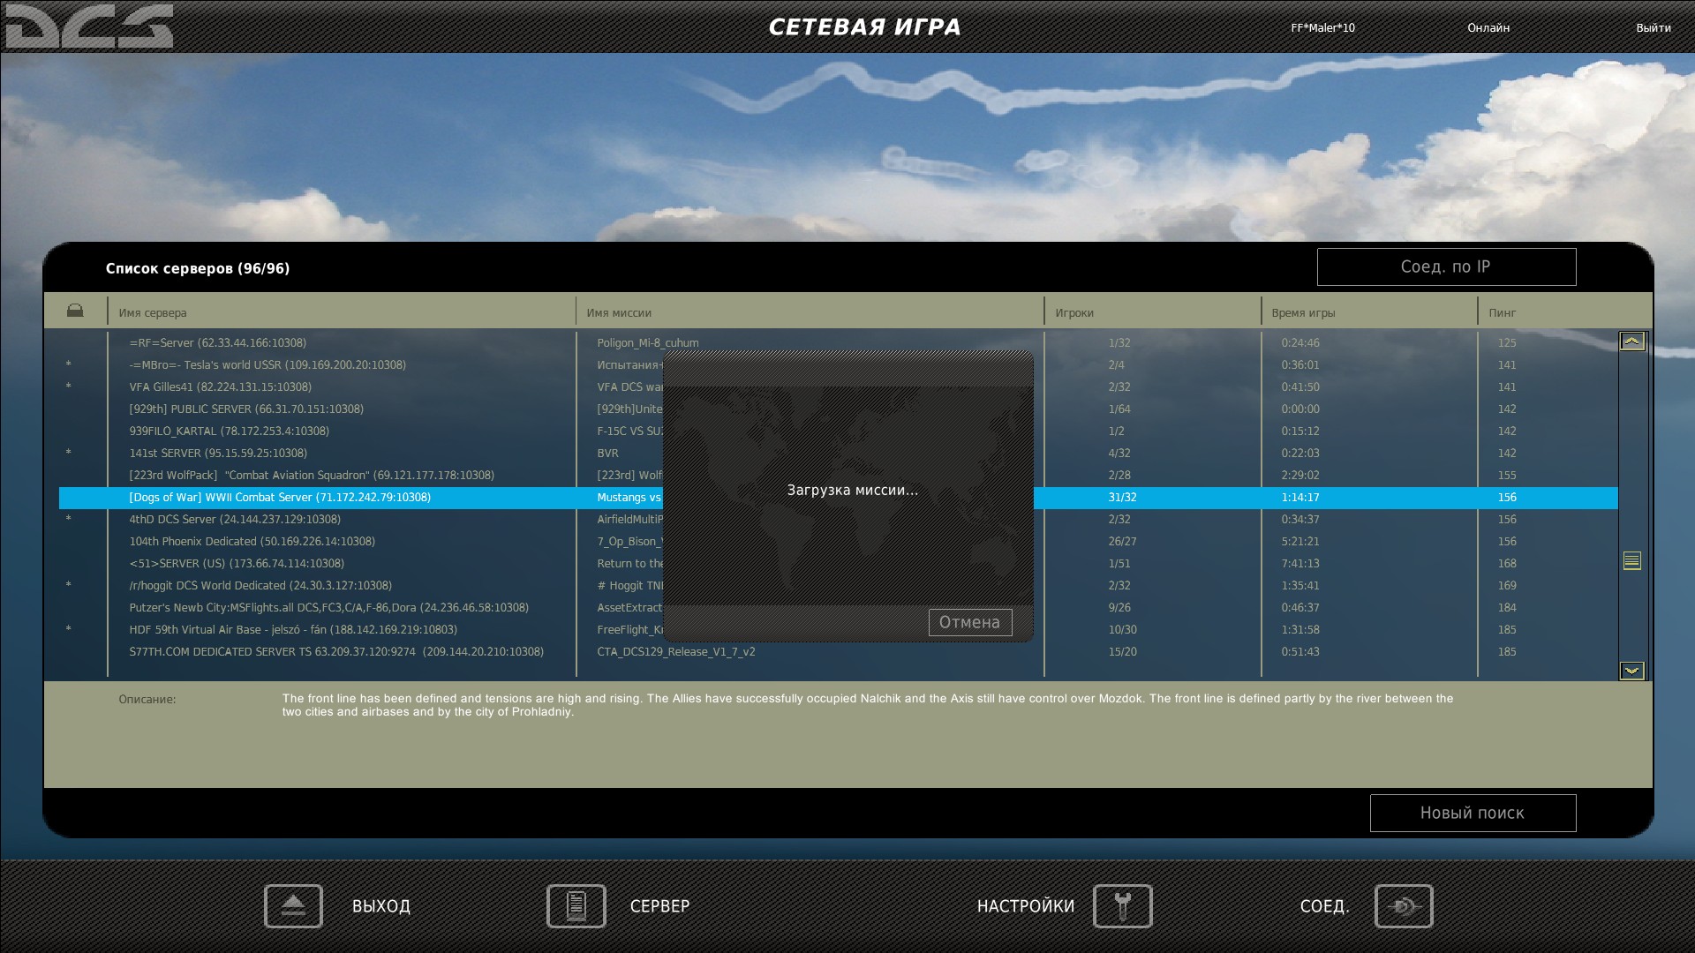Click the scroll-down arrow of server list

pyautogui.click(x=1631, y=671)
